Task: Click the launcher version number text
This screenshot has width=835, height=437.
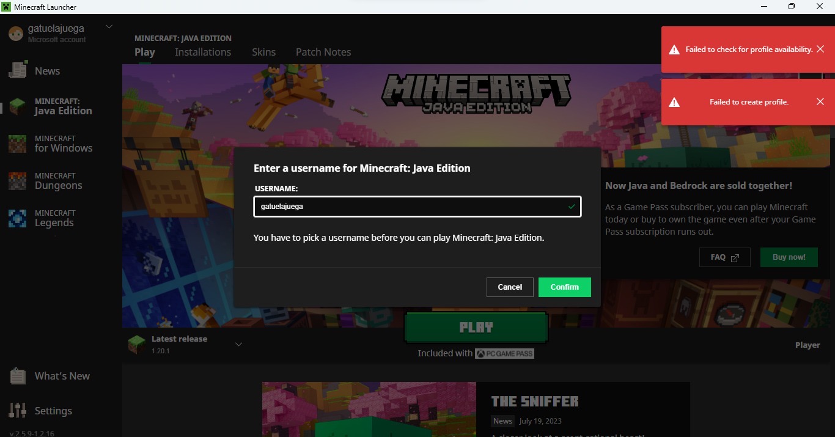Action: coord(32,433)
